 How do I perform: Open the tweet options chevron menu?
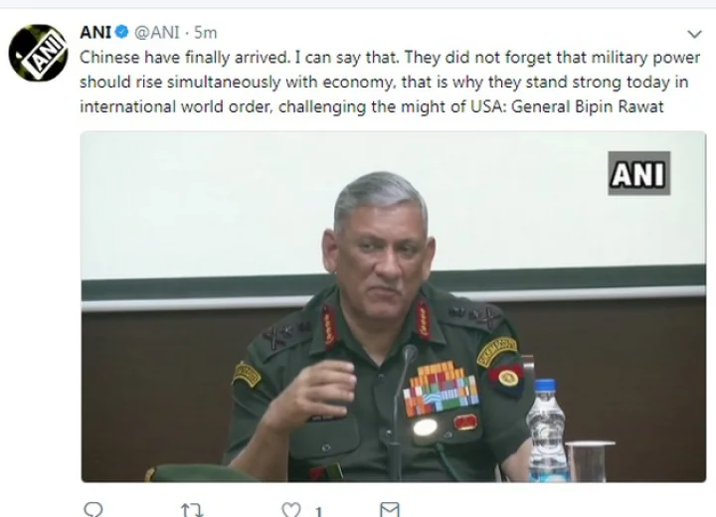click(x=690, y=35)
